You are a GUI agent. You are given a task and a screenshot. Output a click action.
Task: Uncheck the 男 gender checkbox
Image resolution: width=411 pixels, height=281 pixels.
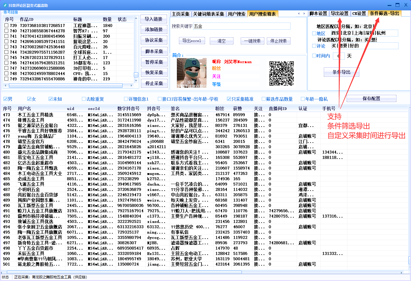[5, 99]
